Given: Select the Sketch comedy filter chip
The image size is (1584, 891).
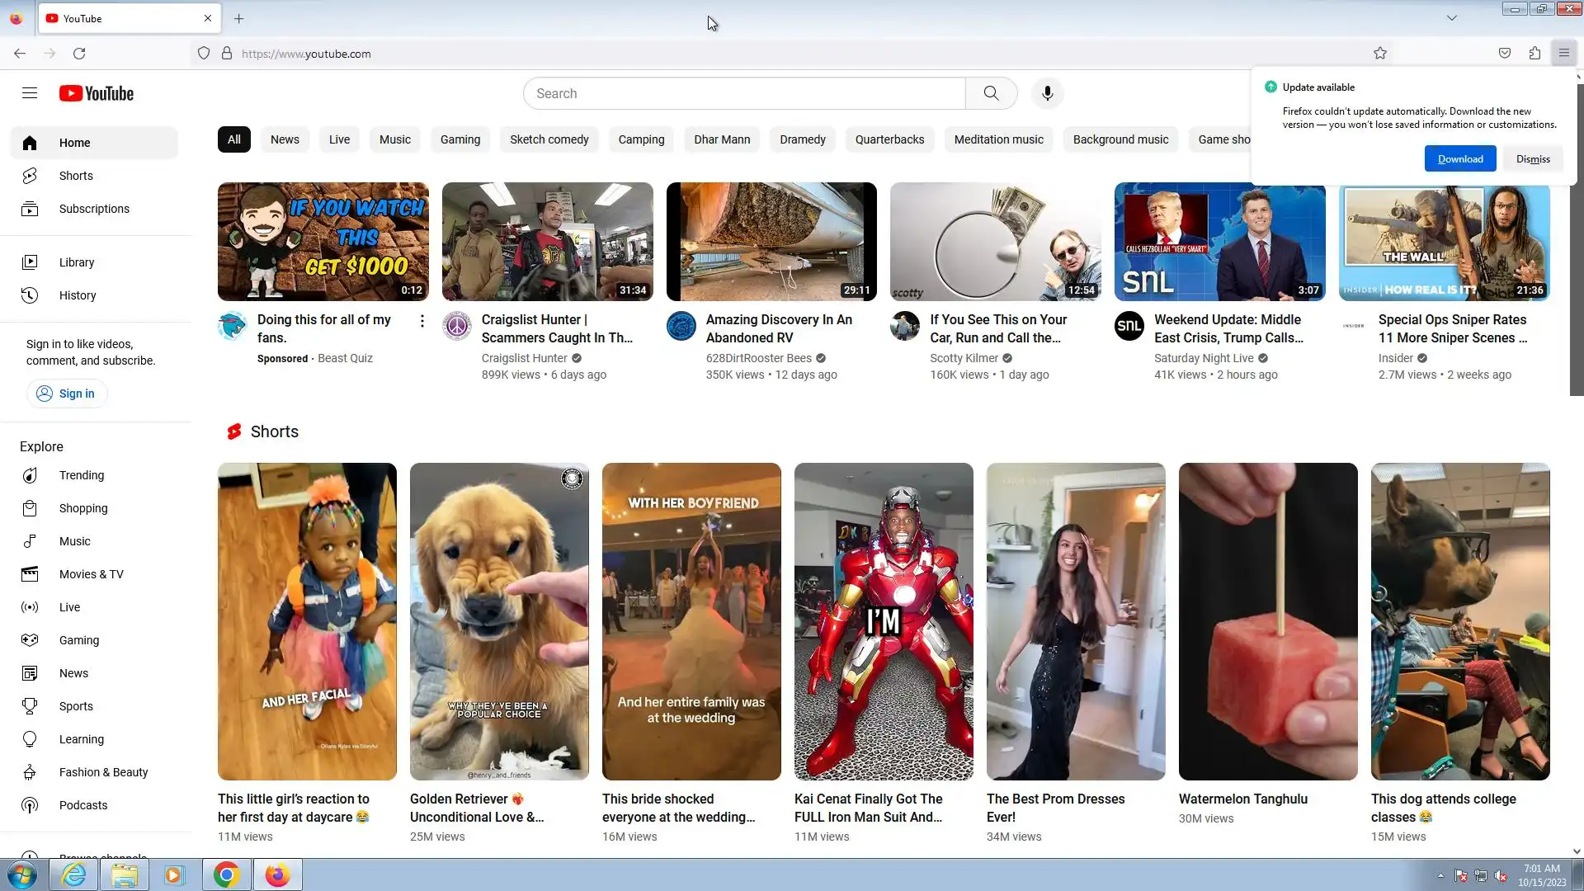Looking at the screenshot, I should coord(549,139).
